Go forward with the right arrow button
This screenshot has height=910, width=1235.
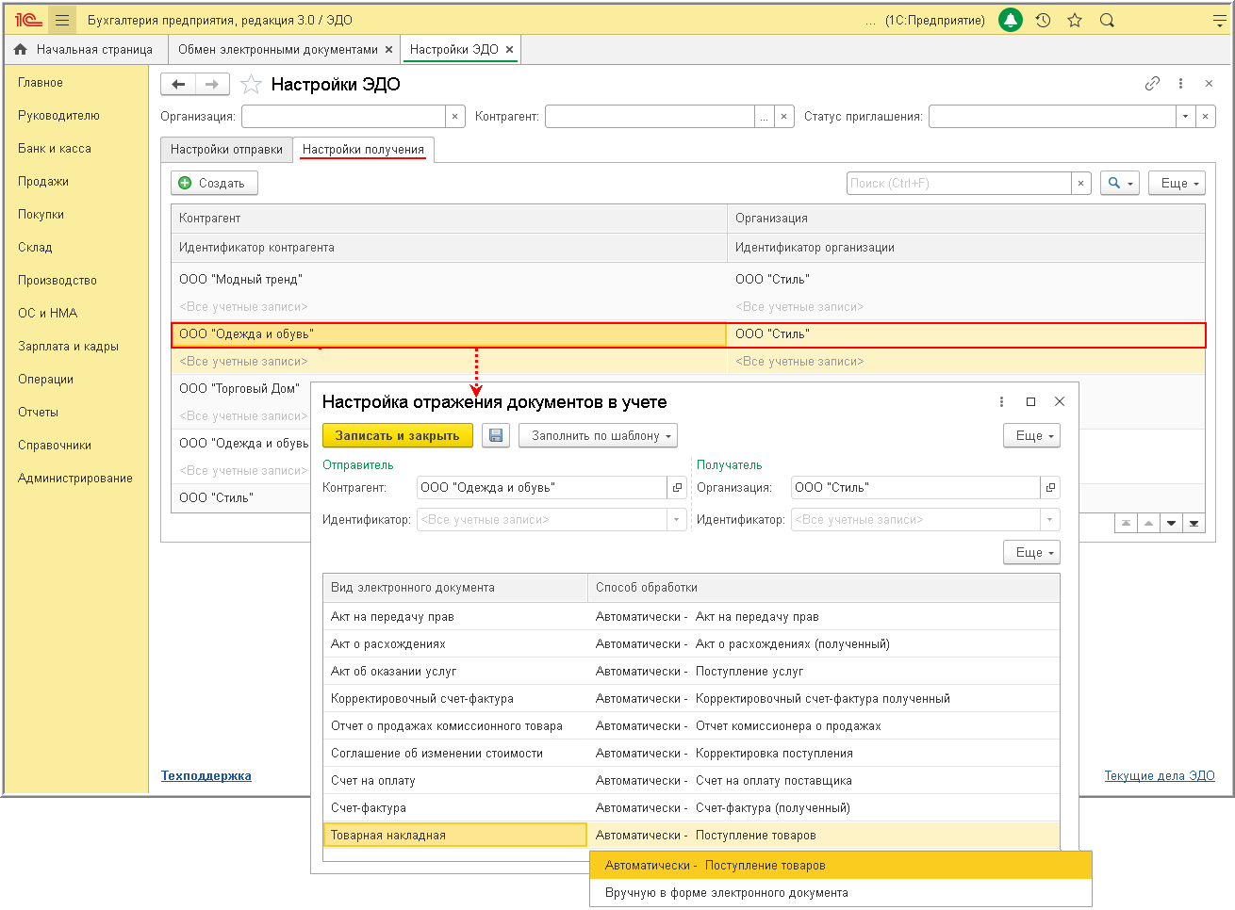coord(212,84)
